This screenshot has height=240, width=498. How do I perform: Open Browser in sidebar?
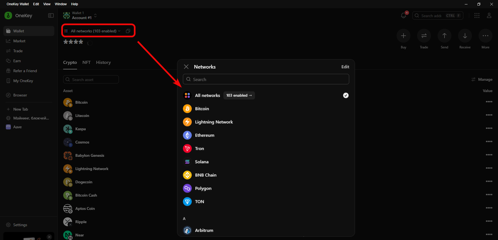pos(29,95)
